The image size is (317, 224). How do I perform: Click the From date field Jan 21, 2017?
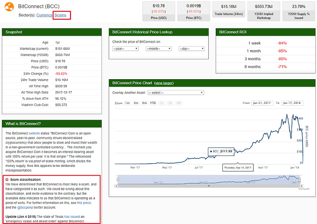click(x=262, y=103)
